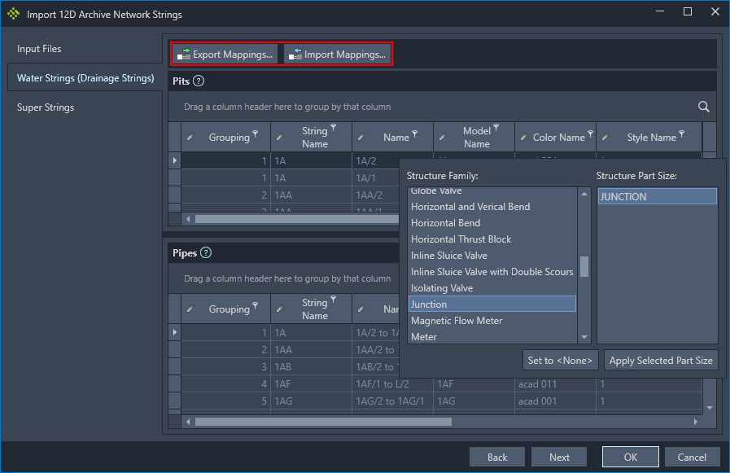Click the pencil edit icon on Pits String Name column
This screenshot has height=473, width=730.
279,138
